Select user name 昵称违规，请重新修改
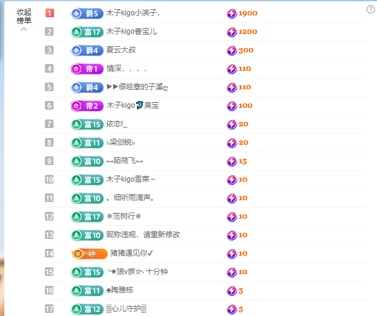Screen dimensions: 377x316 click(x=143, y=235)
